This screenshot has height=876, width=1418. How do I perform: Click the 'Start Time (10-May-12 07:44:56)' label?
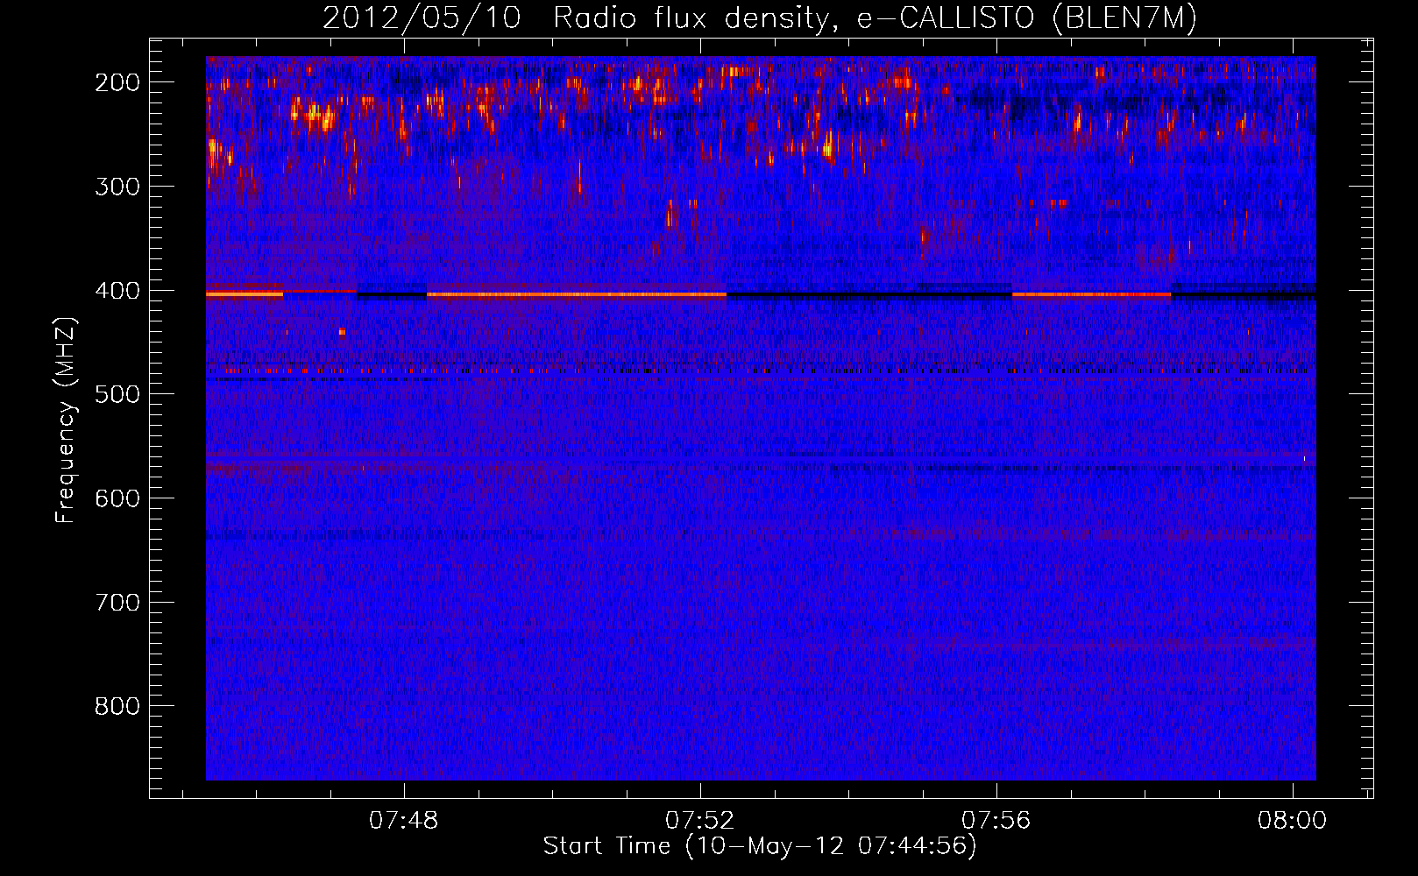point(760,846)
